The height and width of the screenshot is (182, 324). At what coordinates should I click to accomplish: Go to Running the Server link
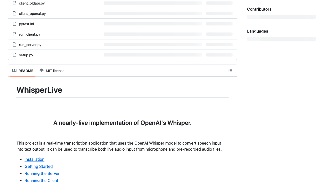(x=42, y=173)
